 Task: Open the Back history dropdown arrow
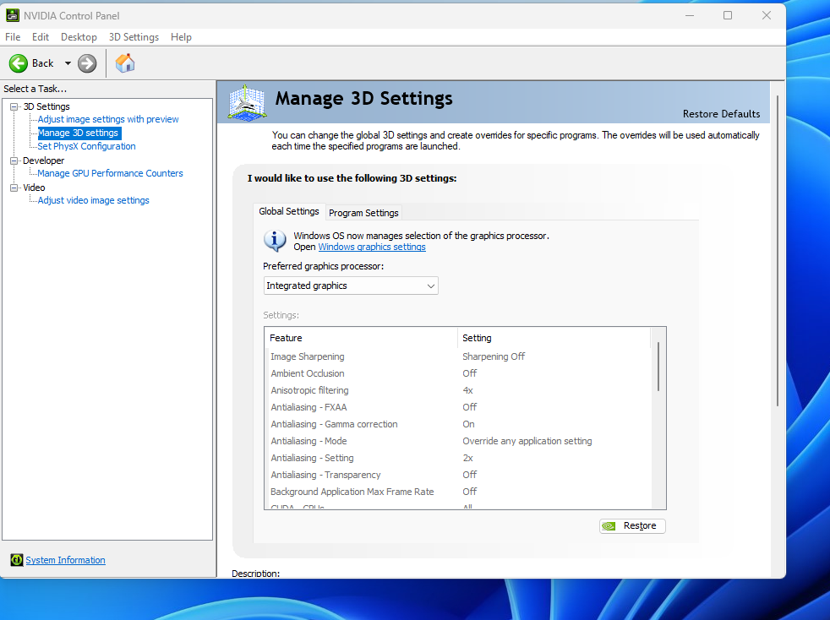click(x=68, y=63)
